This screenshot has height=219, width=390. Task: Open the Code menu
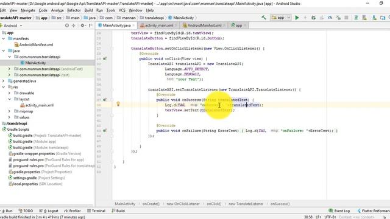point(43,10)
